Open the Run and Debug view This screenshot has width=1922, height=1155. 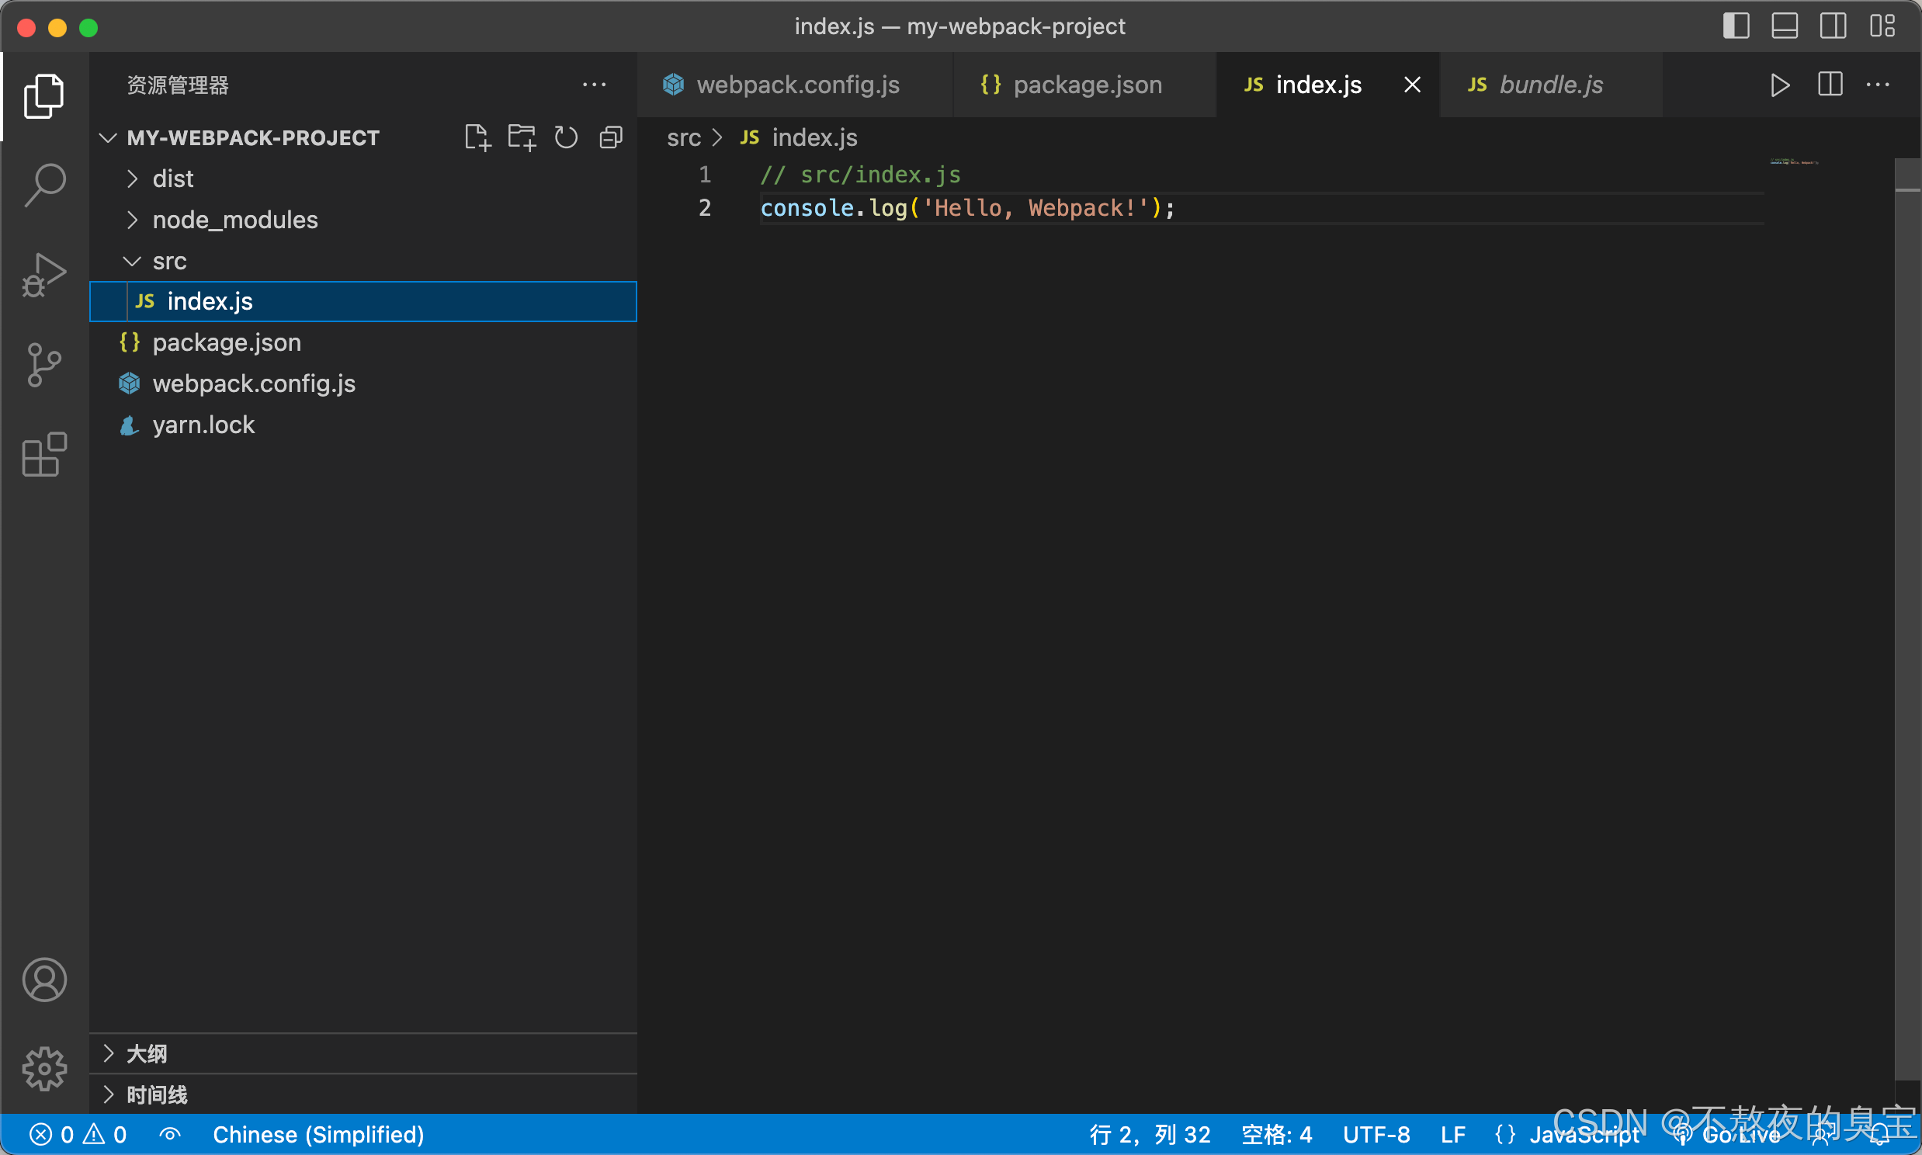pos(44,275)
